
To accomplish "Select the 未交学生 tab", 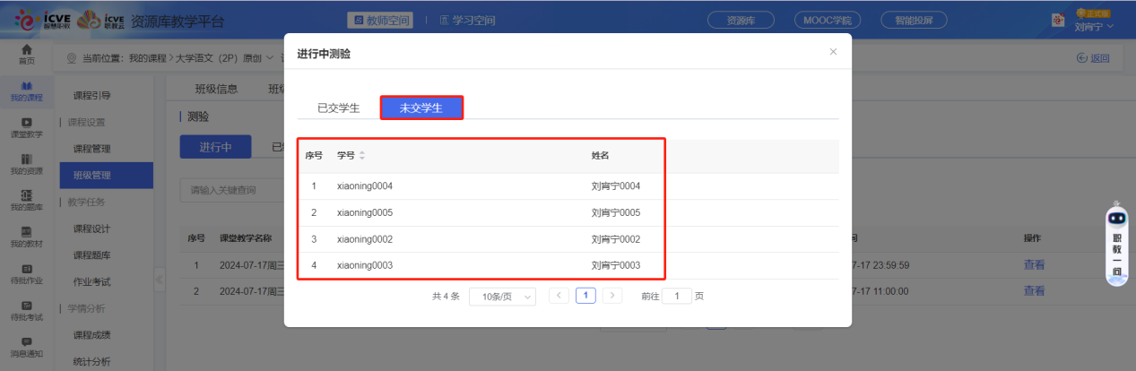I will click(421, 108).
